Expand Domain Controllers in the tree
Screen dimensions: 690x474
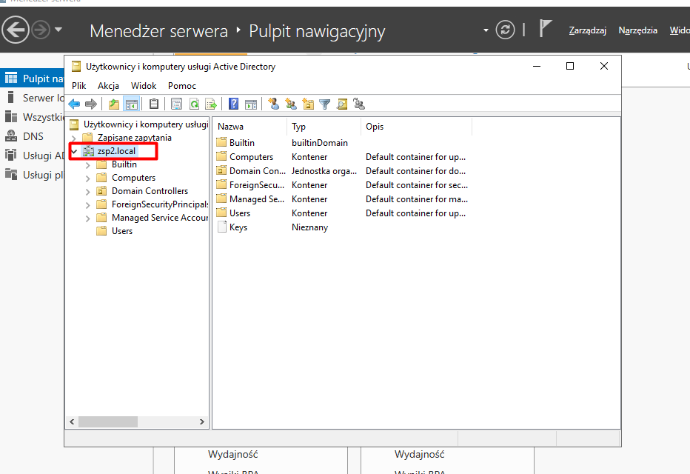pos(87,191)
